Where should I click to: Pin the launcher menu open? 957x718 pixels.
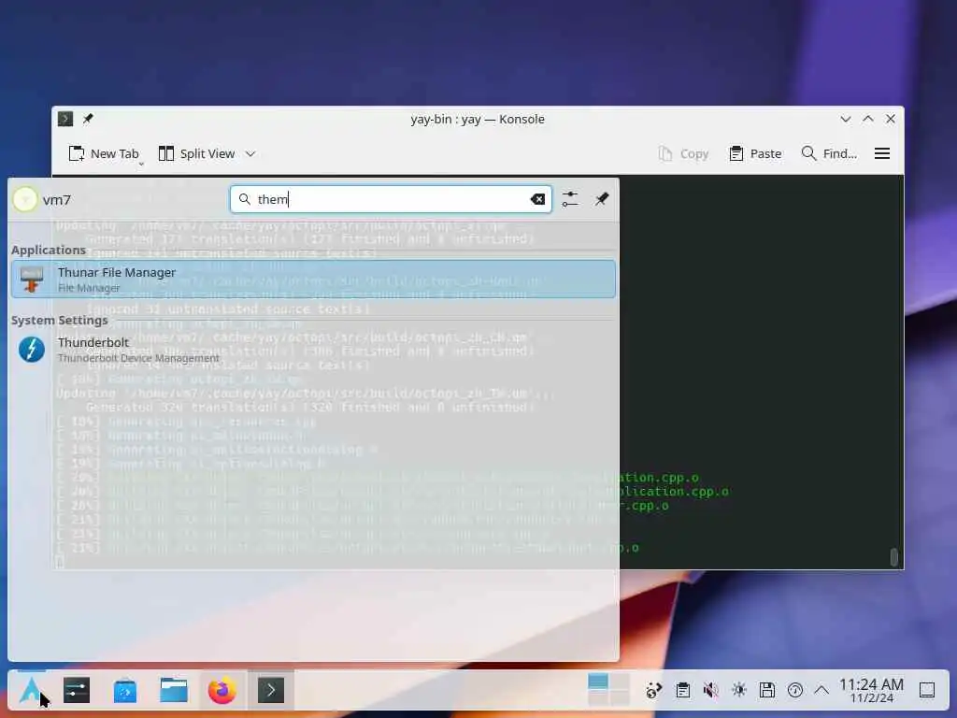[602, 199]
